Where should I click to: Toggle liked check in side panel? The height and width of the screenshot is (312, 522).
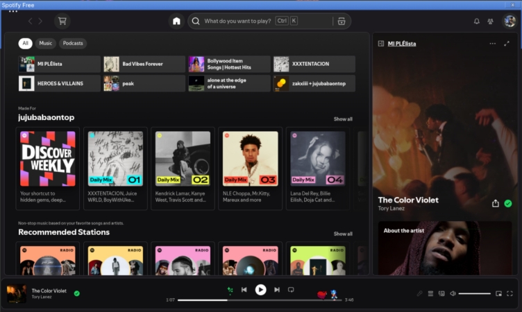(x=508, y=204)
